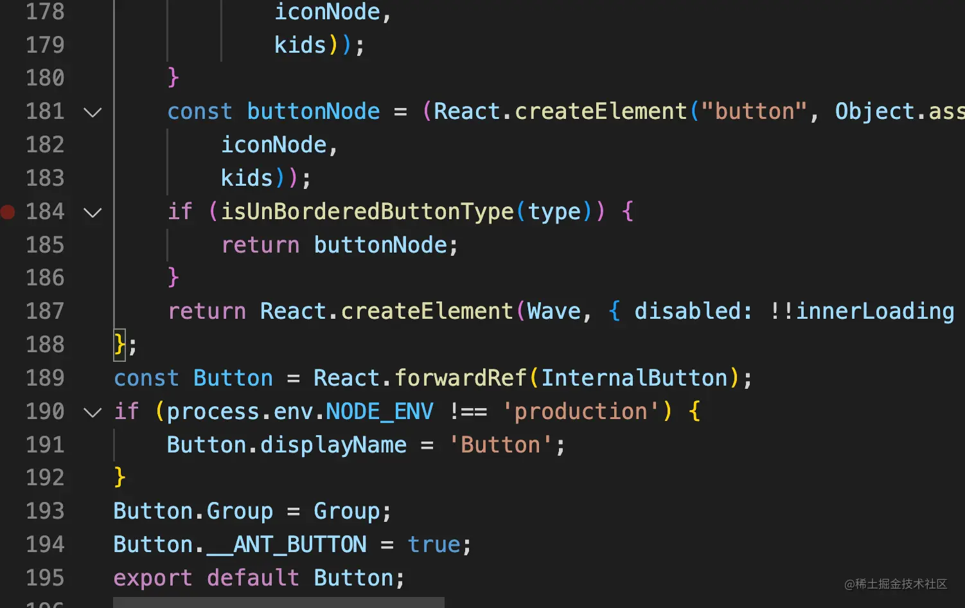965x608 pixels.
Task: Select 'Button.Group' on line 193
Action: (193, 510)
